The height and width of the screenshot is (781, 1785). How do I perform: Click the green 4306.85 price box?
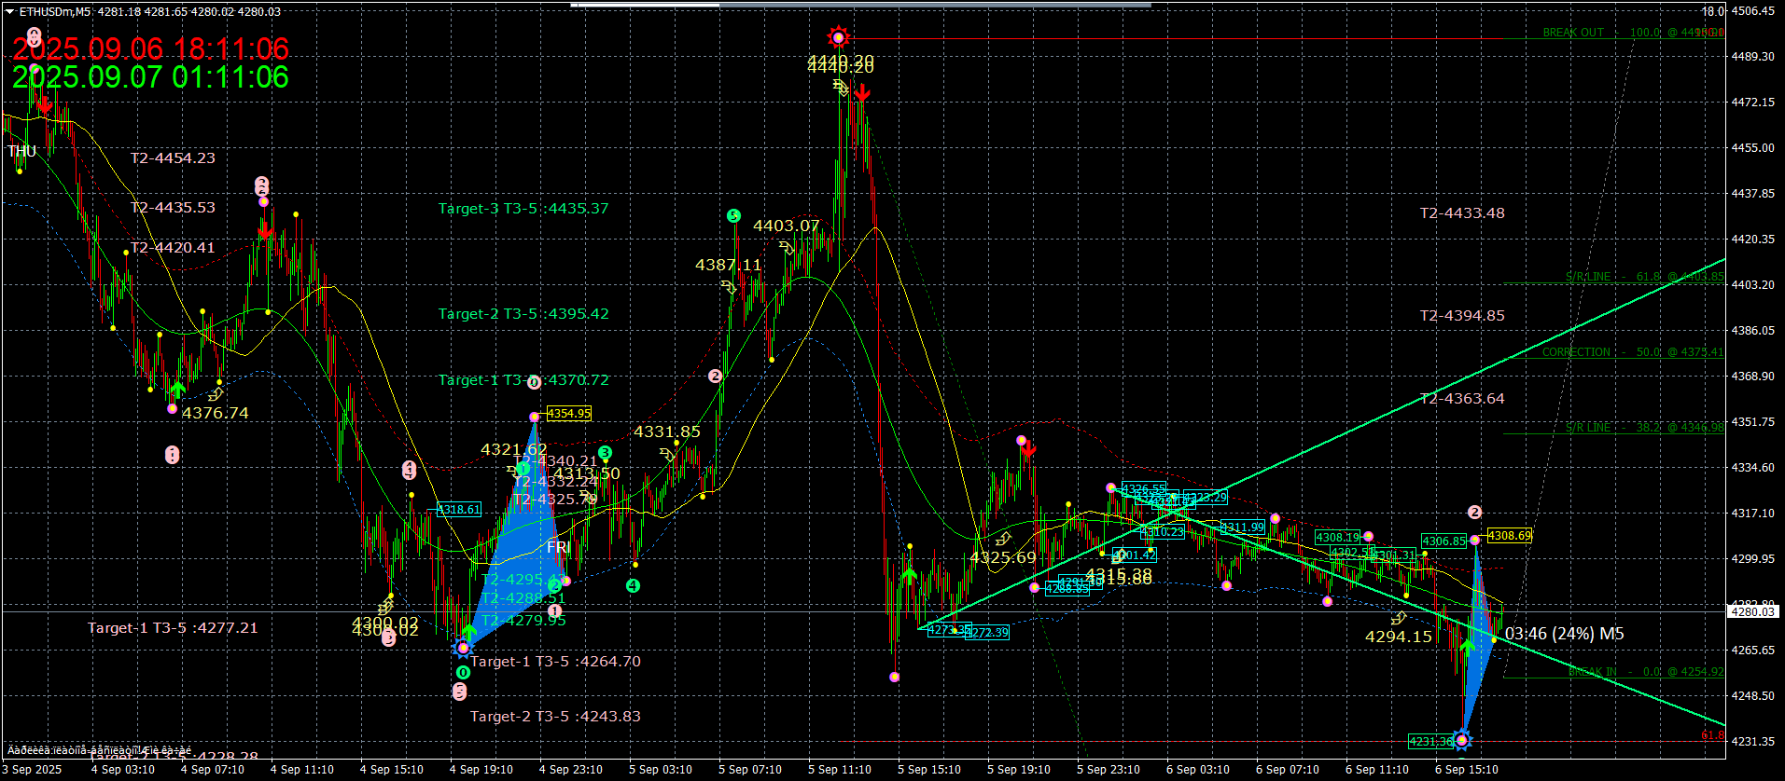pyautogui.click(x=1443, y=541)
